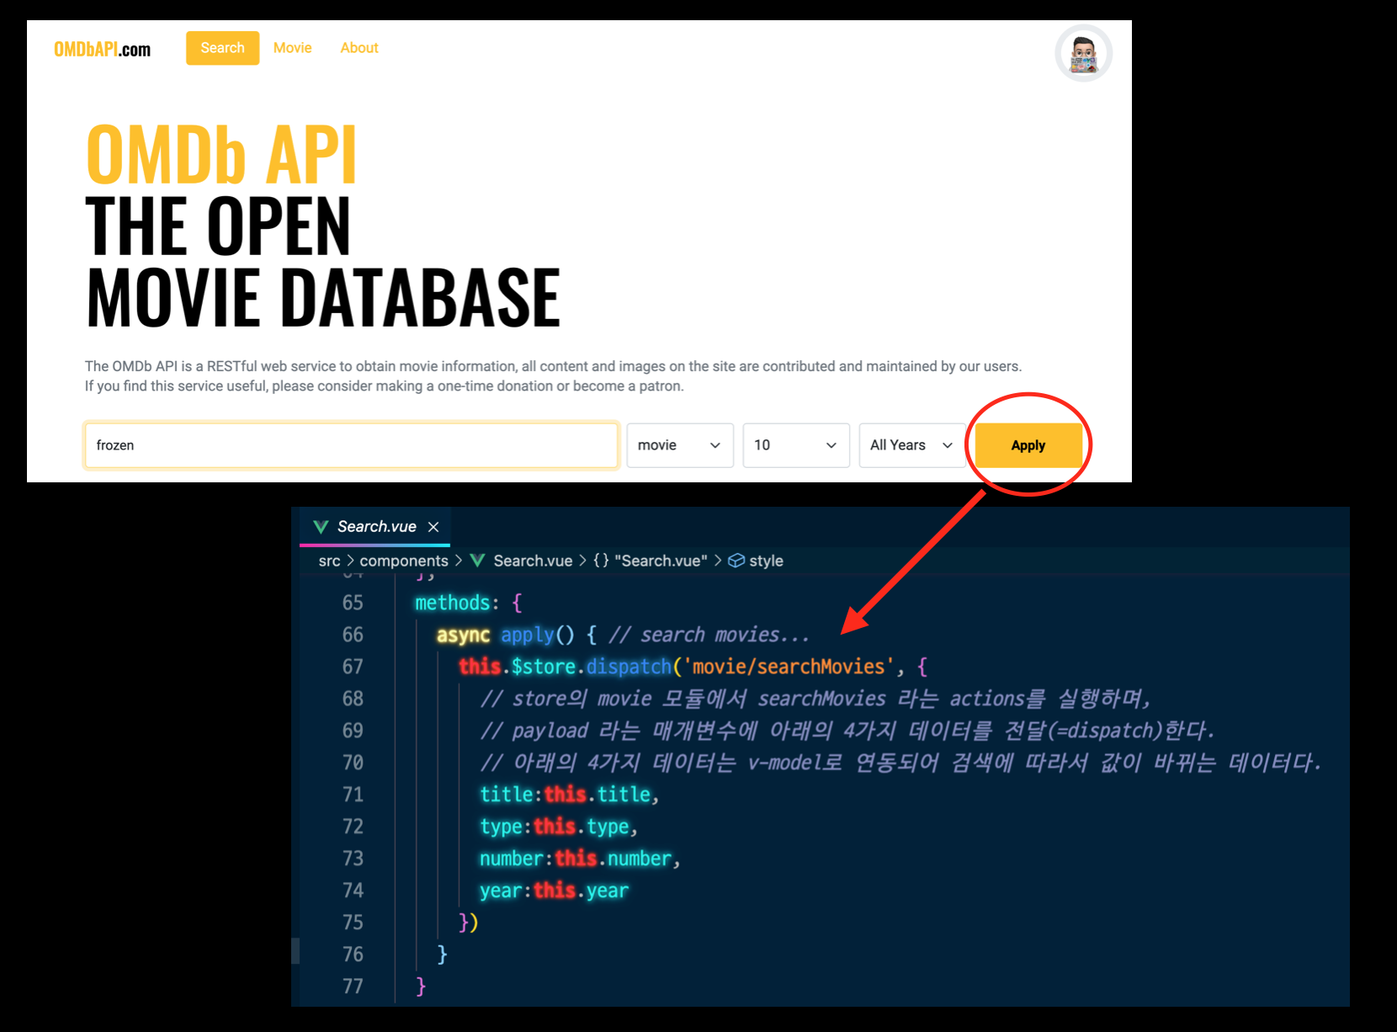Viewport: 1397px width, 1032px height.
Task: Click line number 71 in gutter
Action: tap(353, 795)
